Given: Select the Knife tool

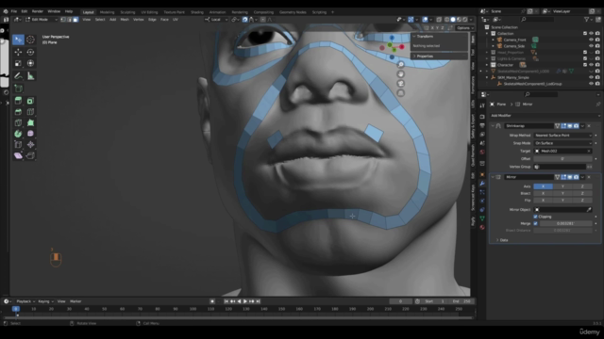Looking at the screenshot, I should point(18,123).
